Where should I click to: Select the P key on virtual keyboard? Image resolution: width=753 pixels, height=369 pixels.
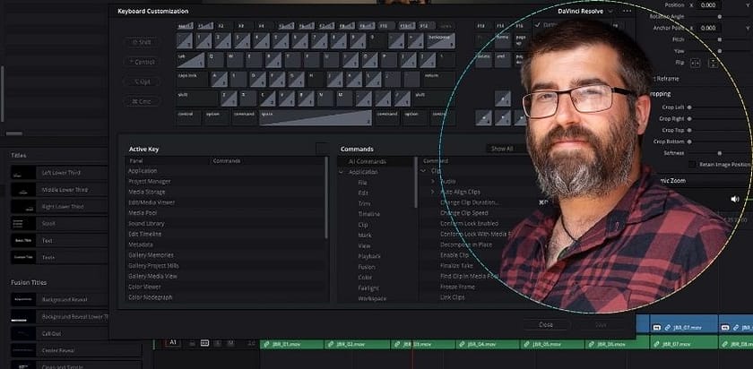388,60
